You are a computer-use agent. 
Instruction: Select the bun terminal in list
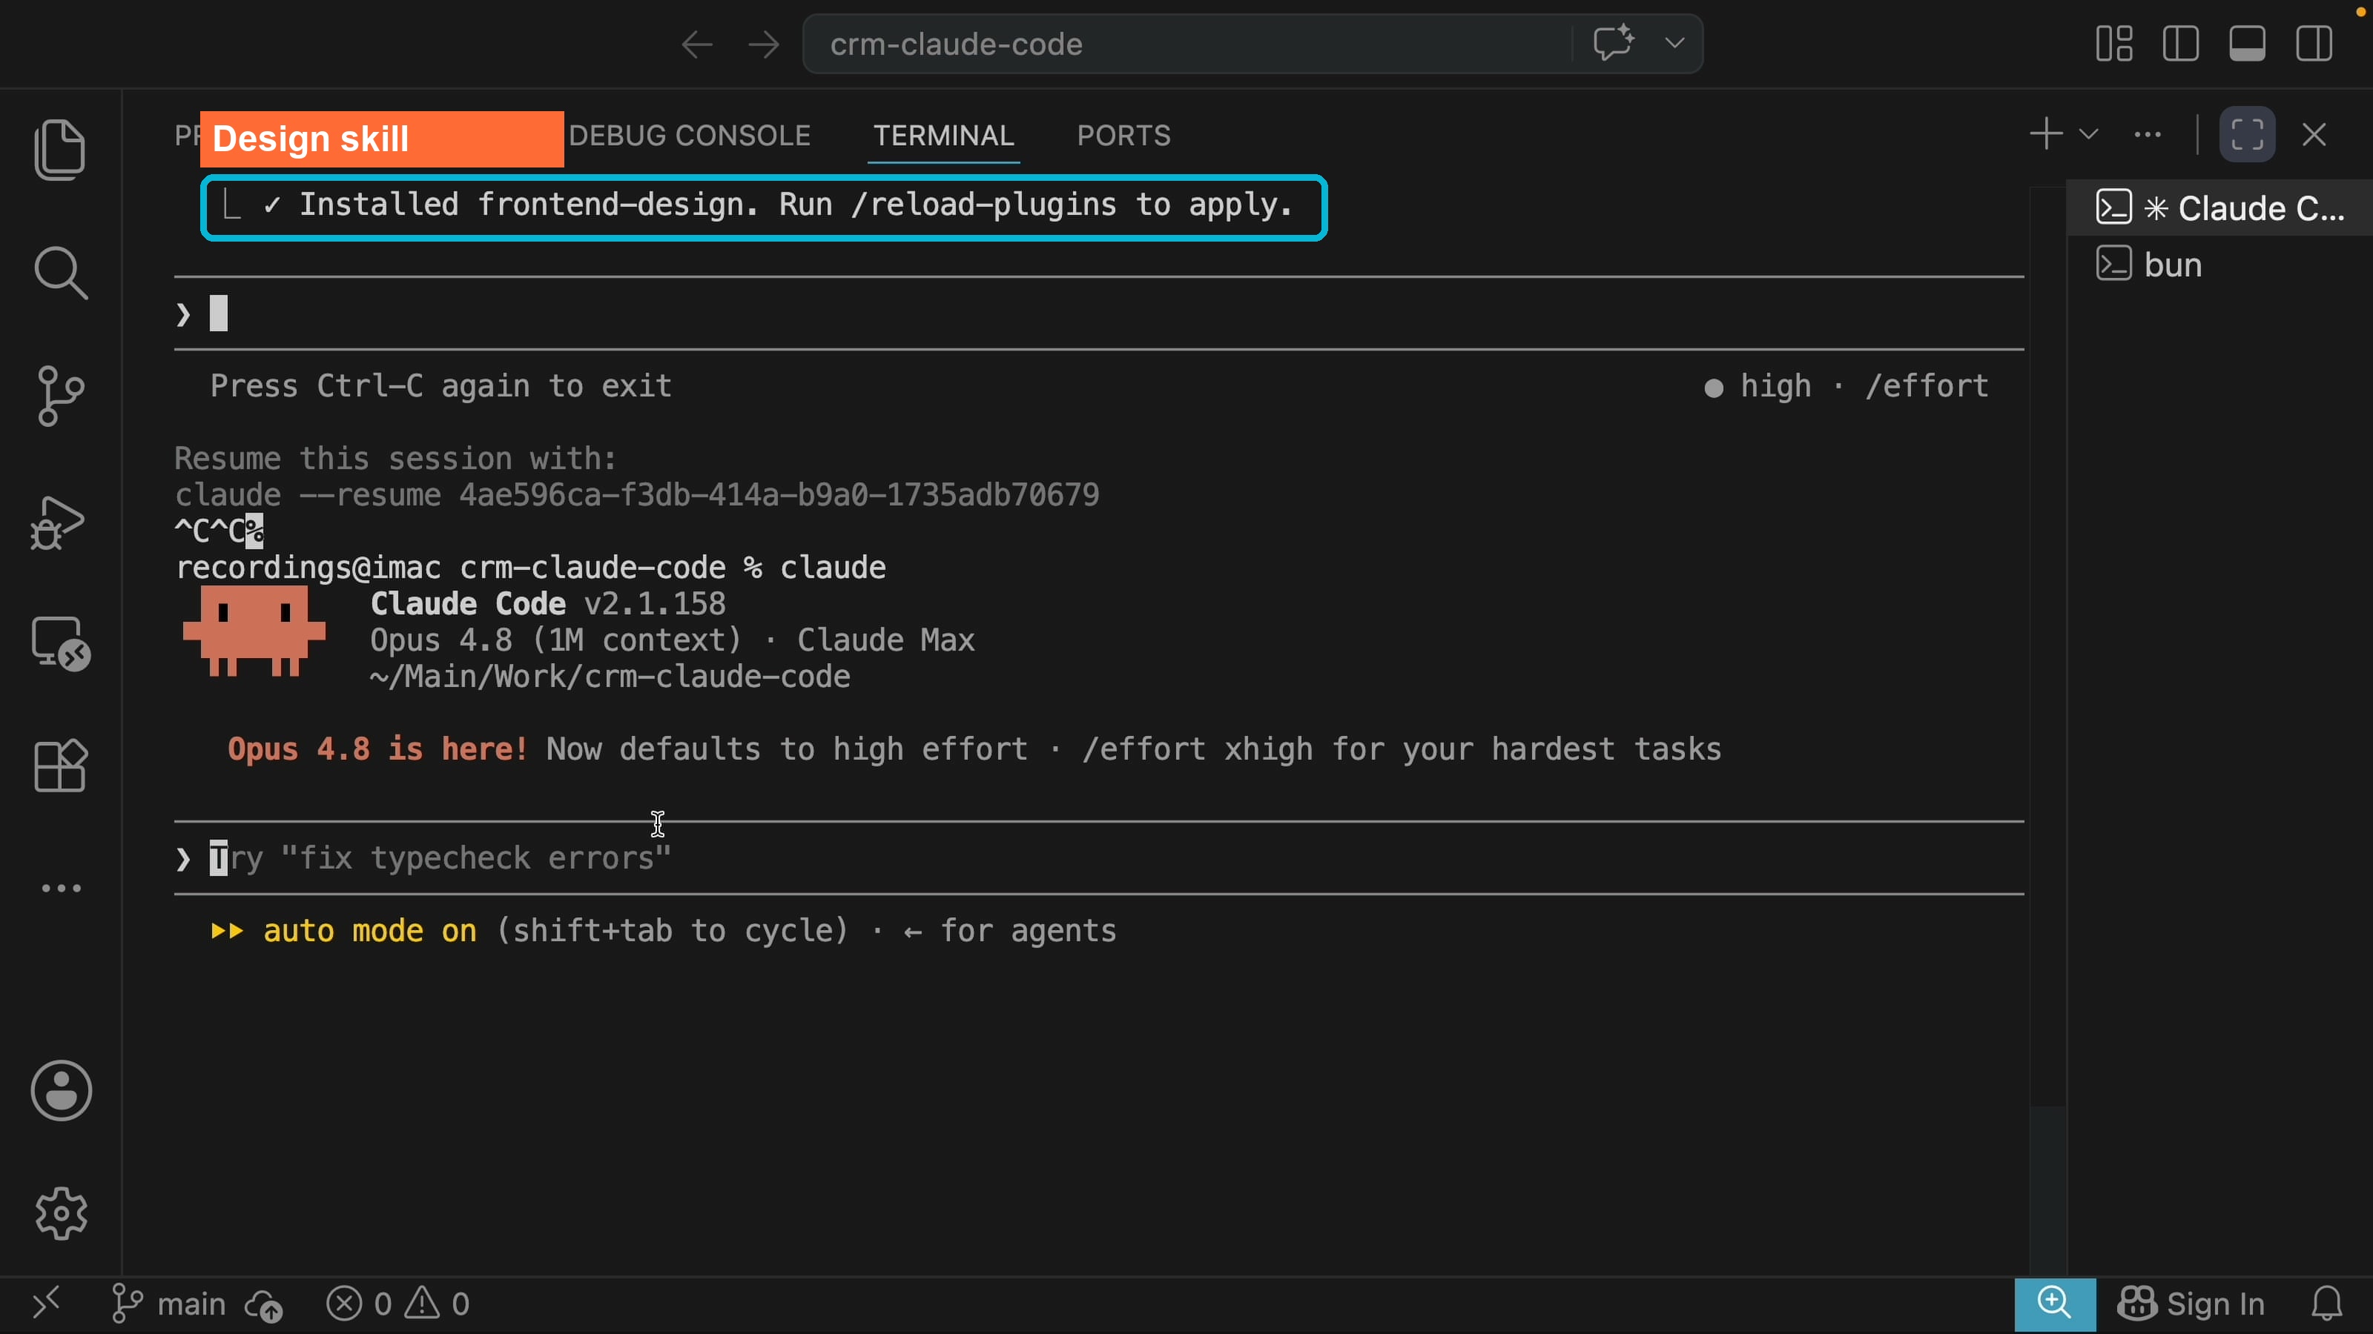pos(2220,265)
